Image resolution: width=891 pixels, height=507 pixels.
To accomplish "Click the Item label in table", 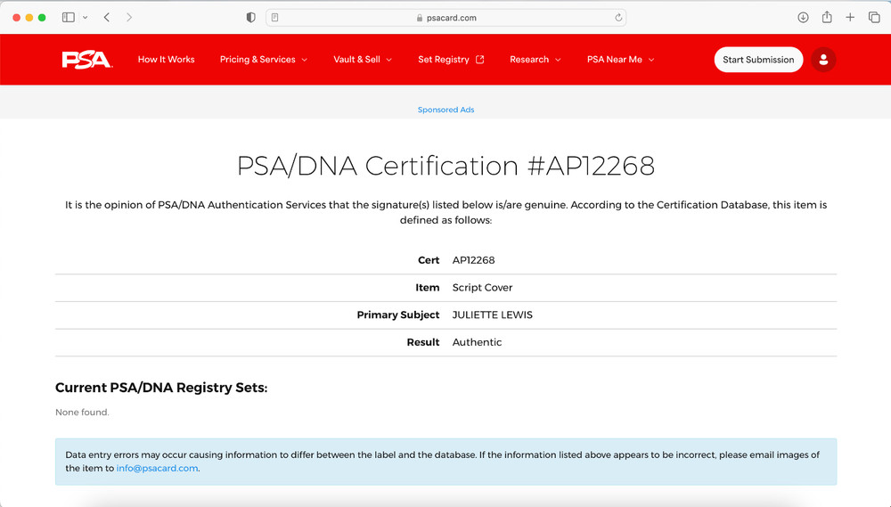I will pyautogui.click(x=428, y=288).
